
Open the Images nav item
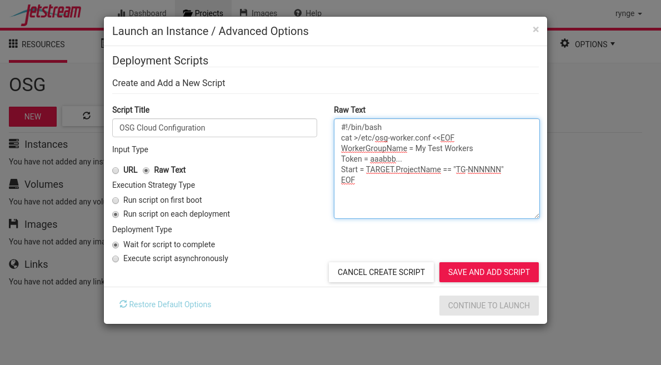(258, 13)
